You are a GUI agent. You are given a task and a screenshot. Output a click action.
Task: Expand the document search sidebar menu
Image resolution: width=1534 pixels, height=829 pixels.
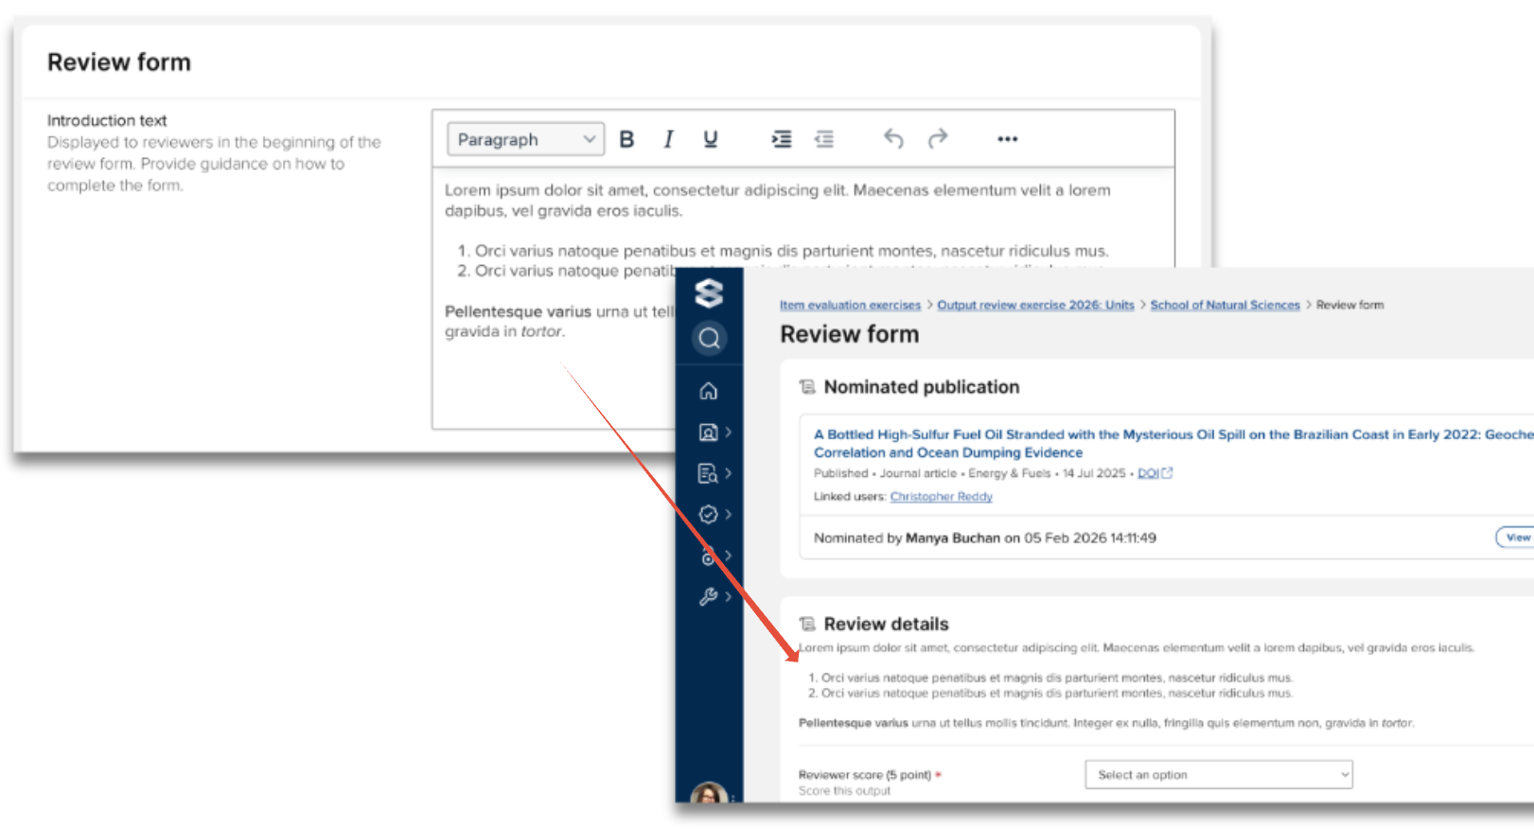pyautogui.click(x=708, y=473)
